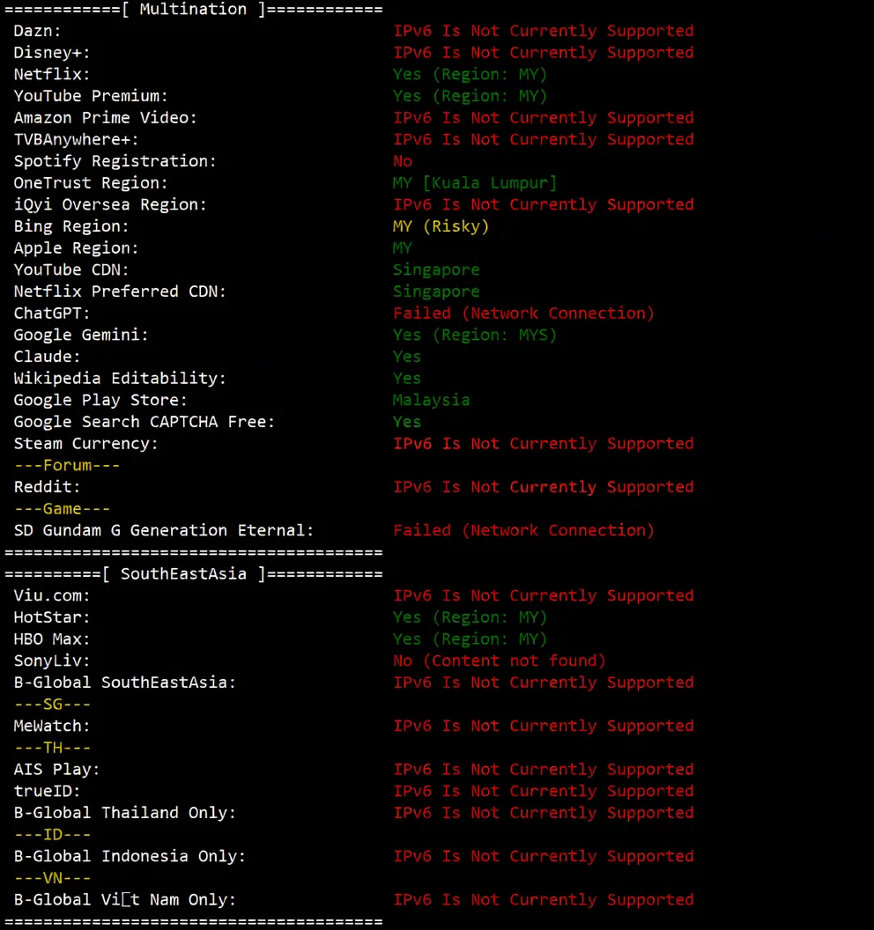Click the 'MY (Risky)' Bing Region value
This screenshot has height=930, width=874.
pyautogui.click(x=441, y=226)
